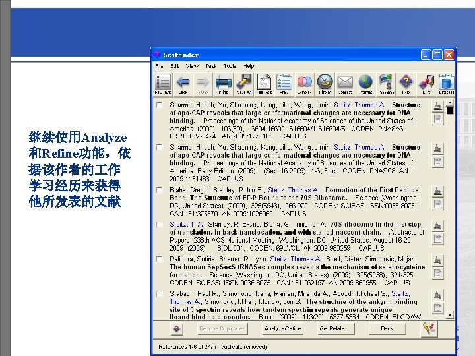The height and width of the screenshot is (356, 475).
Task: Tick the 70S ribosome abstract checkbox
Action: 160,224
